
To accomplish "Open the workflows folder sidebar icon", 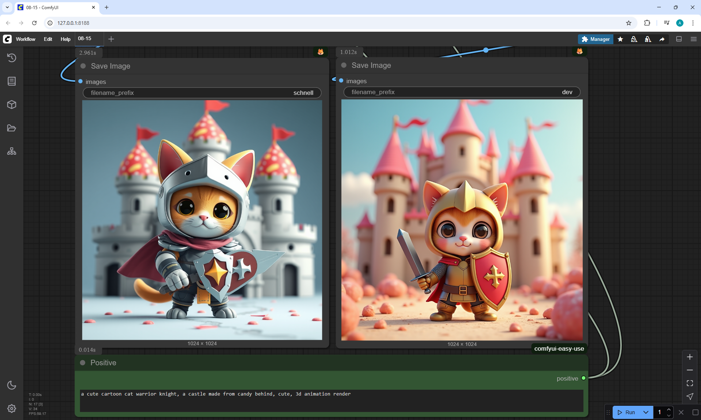I will [x=12, y=128].
